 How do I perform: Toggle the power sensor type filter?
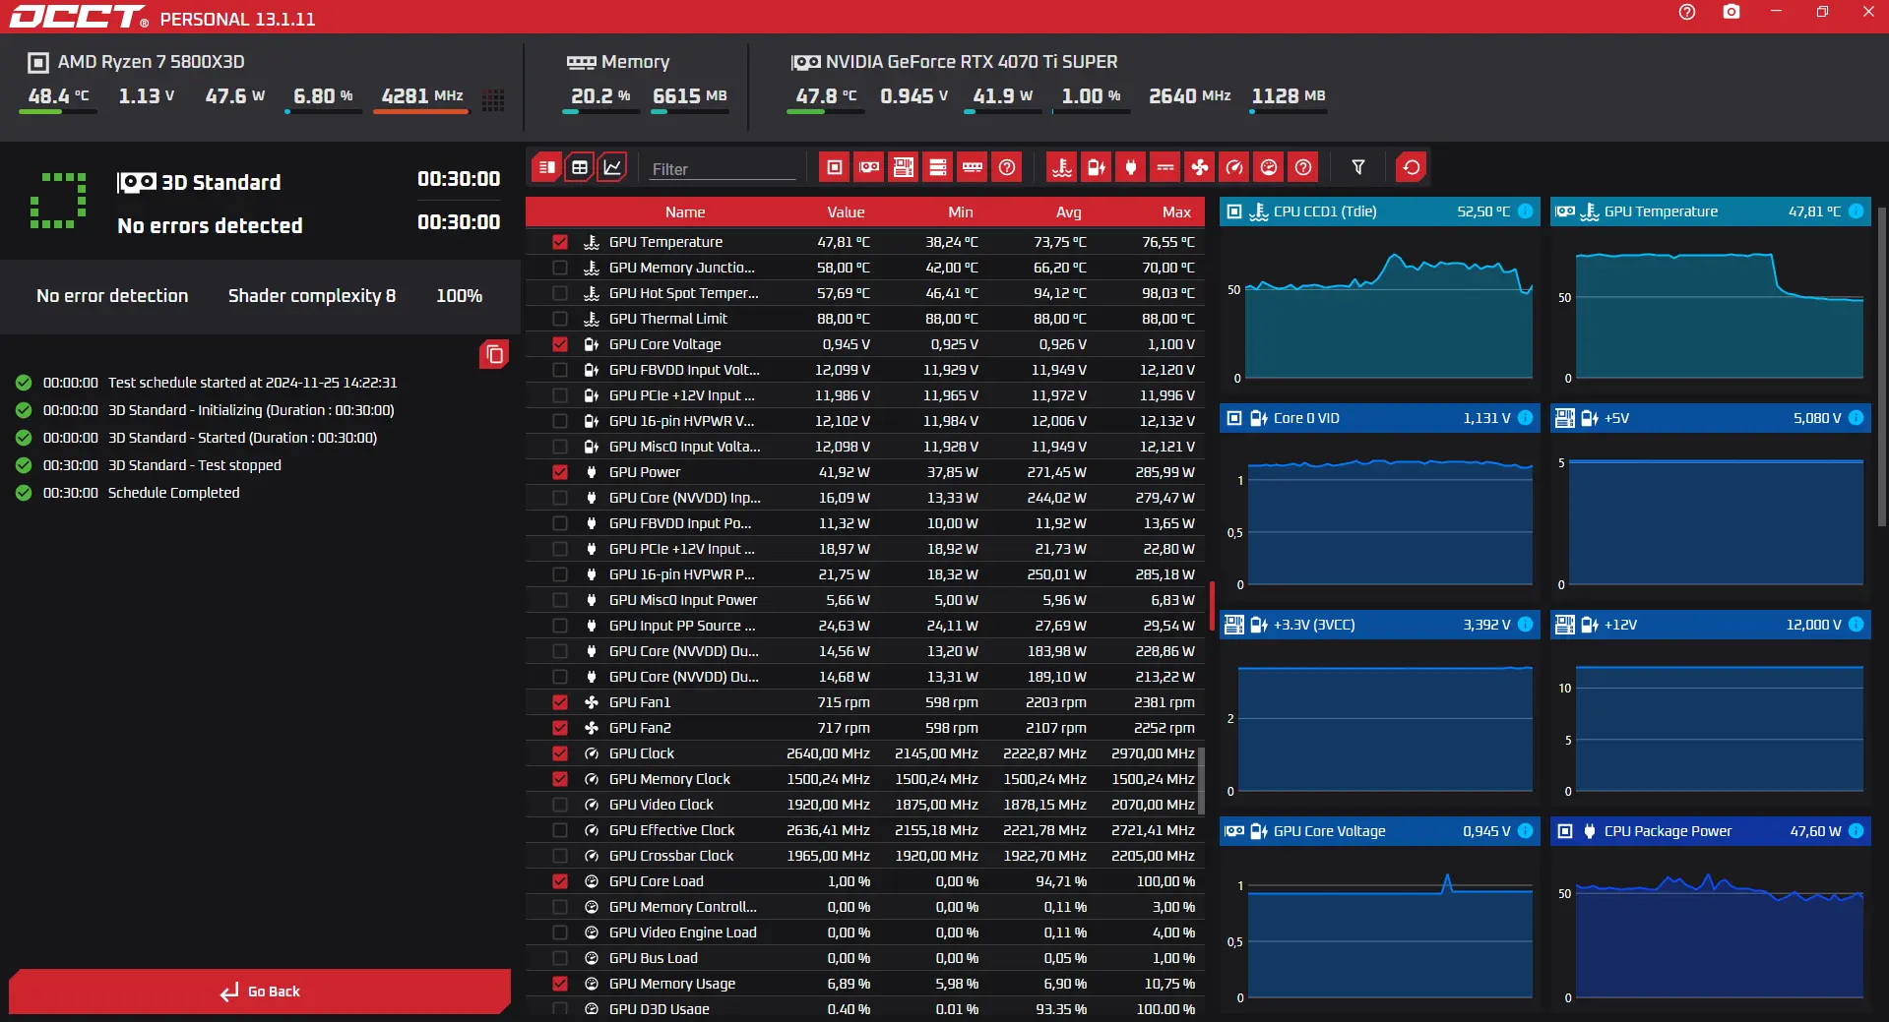point(1131,167)
